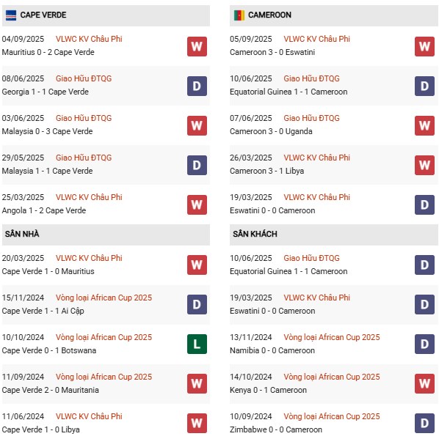Open the Zimbabwe 0 - 0 Cameroon match
The height and width of the screenshot is (439, 439).
coord(276,429)
